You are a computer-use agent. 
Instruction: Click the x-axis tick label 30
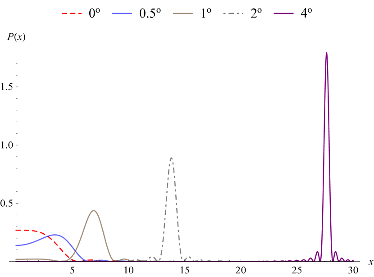tap(353, 270)
